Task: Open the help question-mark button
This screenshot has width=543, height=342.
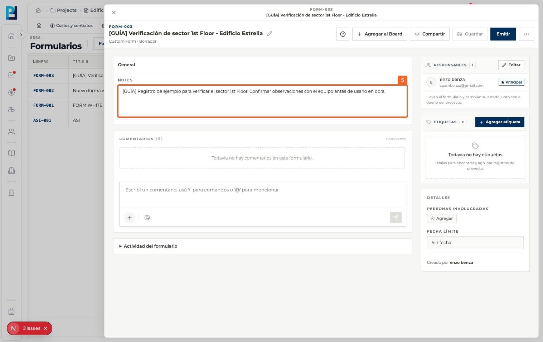Action: click(343, 34)
